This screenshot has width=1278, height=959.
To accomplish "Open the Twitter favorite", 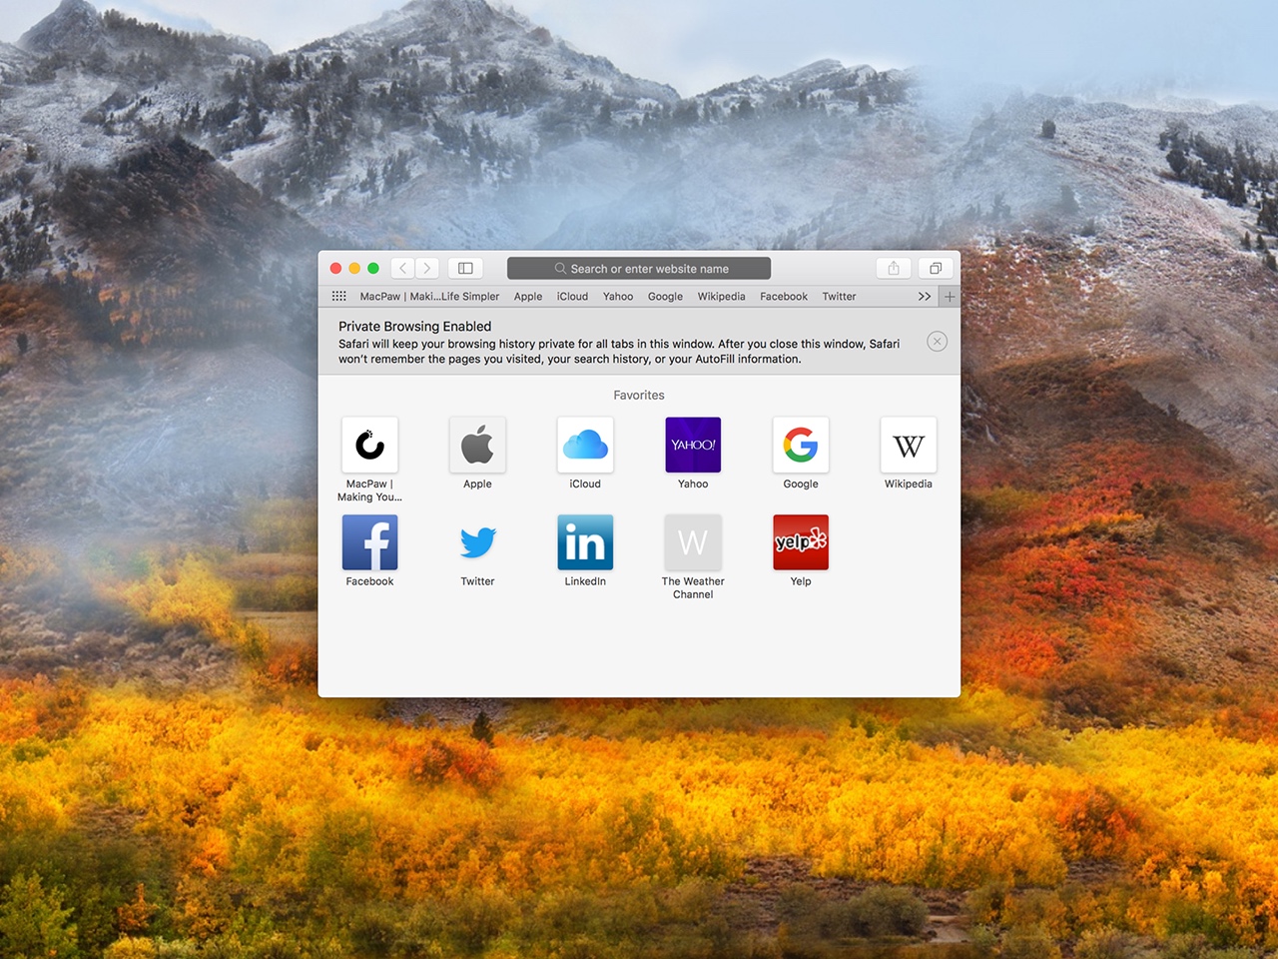I will coord(477,541).
